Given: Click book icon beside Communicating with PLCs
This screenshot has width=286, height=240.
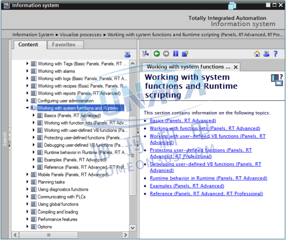Looking at the screenshot, I should (33, 197).
